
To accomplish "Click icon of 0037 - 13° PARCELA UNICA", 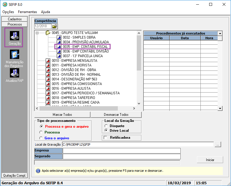I will [59, 56].
